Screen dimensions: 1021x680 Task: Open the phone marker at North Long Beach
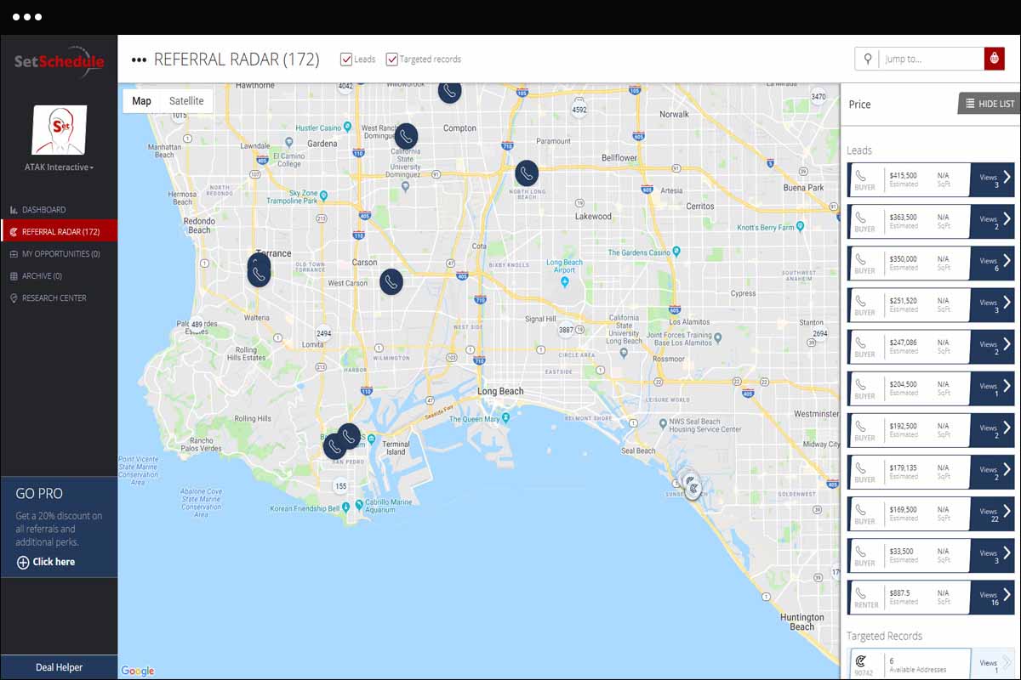[x=527, y=173]
